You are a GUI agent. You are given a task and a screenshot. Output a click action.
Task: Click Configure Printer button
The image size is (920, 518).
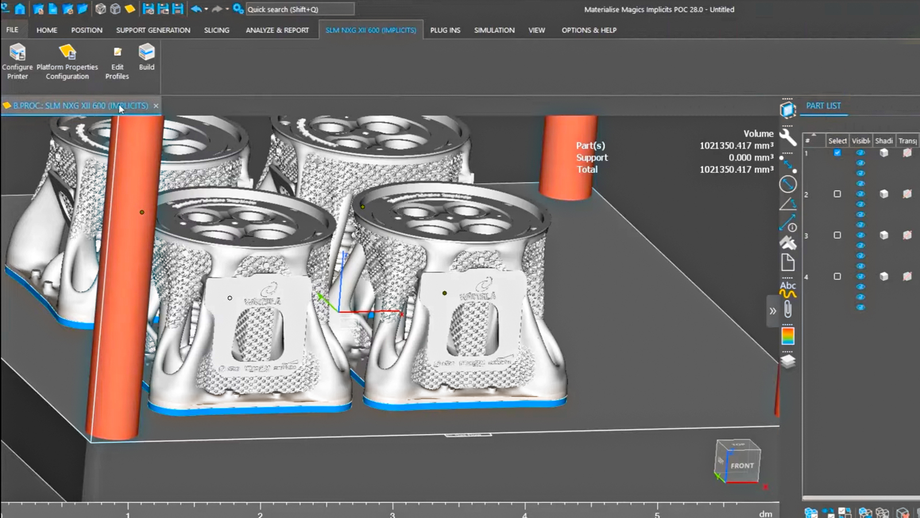click(17, 61)
